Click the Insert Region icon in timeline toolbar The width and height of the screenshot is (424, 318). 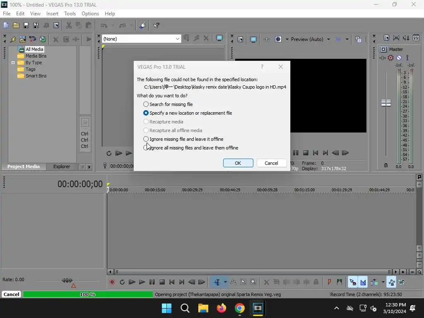[x=340, y=282]
